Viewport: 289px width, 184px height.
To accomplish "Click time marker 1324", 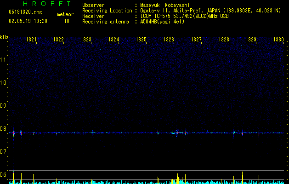I will click(x=113, y=40).
